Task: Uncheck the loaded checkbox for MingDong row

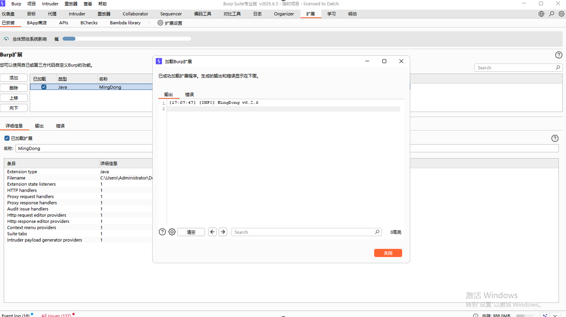Action: tap(44, 87)
